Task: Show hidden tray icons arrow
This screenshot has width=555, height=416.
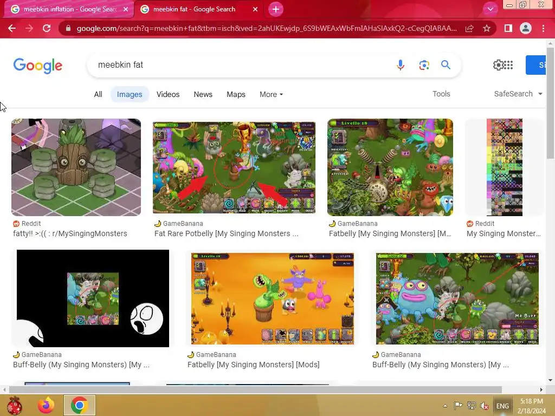Action: [x=446, y=406]
